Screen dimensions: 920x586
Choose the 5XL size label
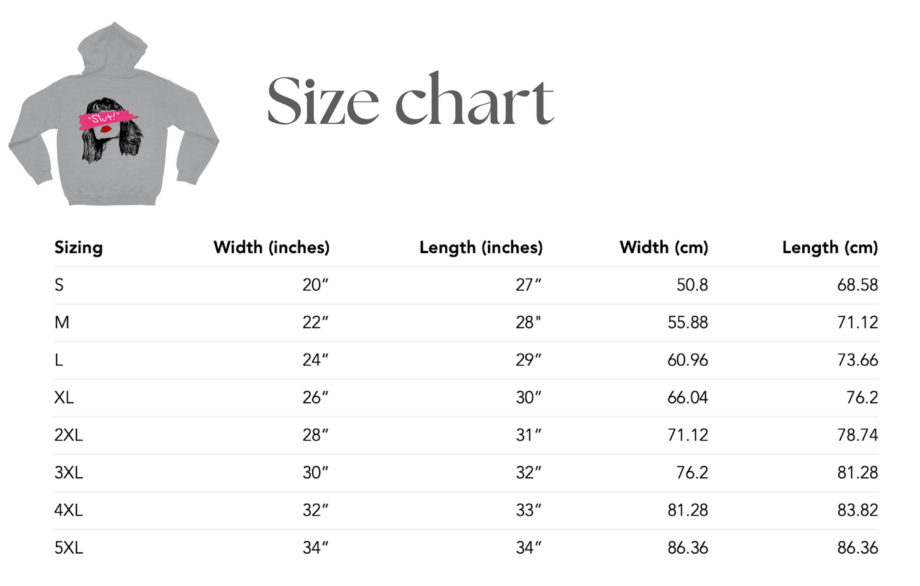coord(69,548)
